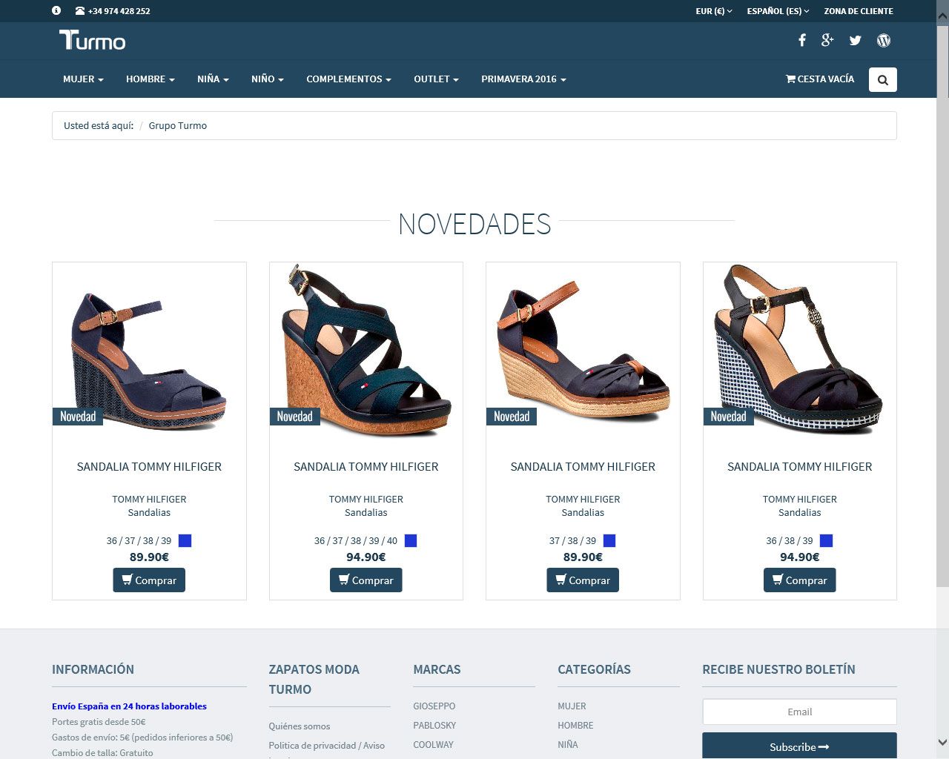949x759 pixels.
Task: Open the Facebook page icon
Action: 801,40
